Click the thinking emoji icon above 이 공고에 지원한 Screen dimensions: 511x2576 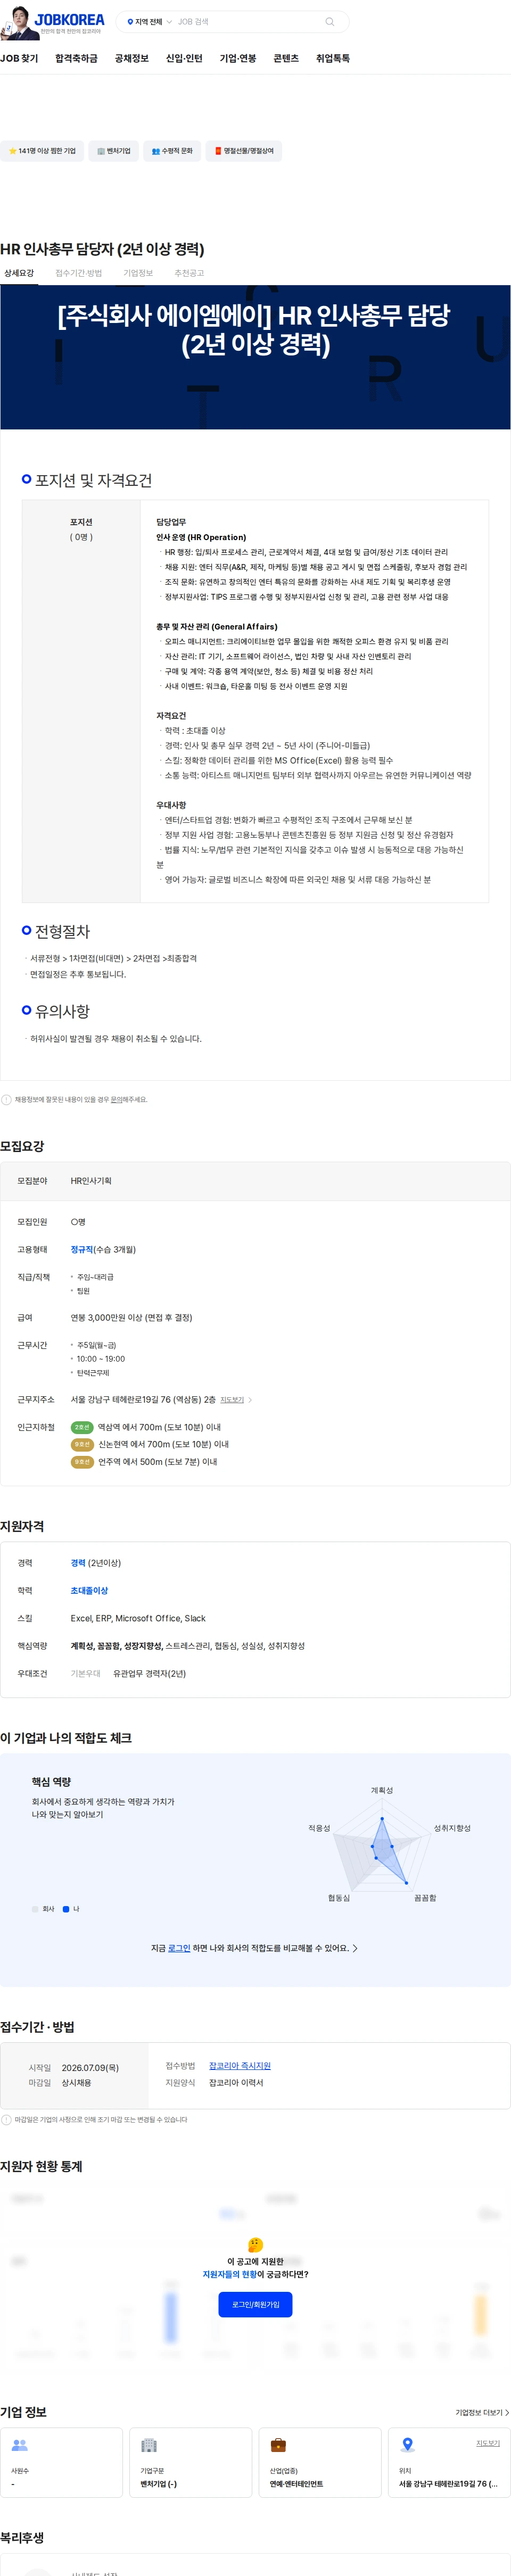[255, 2245]
